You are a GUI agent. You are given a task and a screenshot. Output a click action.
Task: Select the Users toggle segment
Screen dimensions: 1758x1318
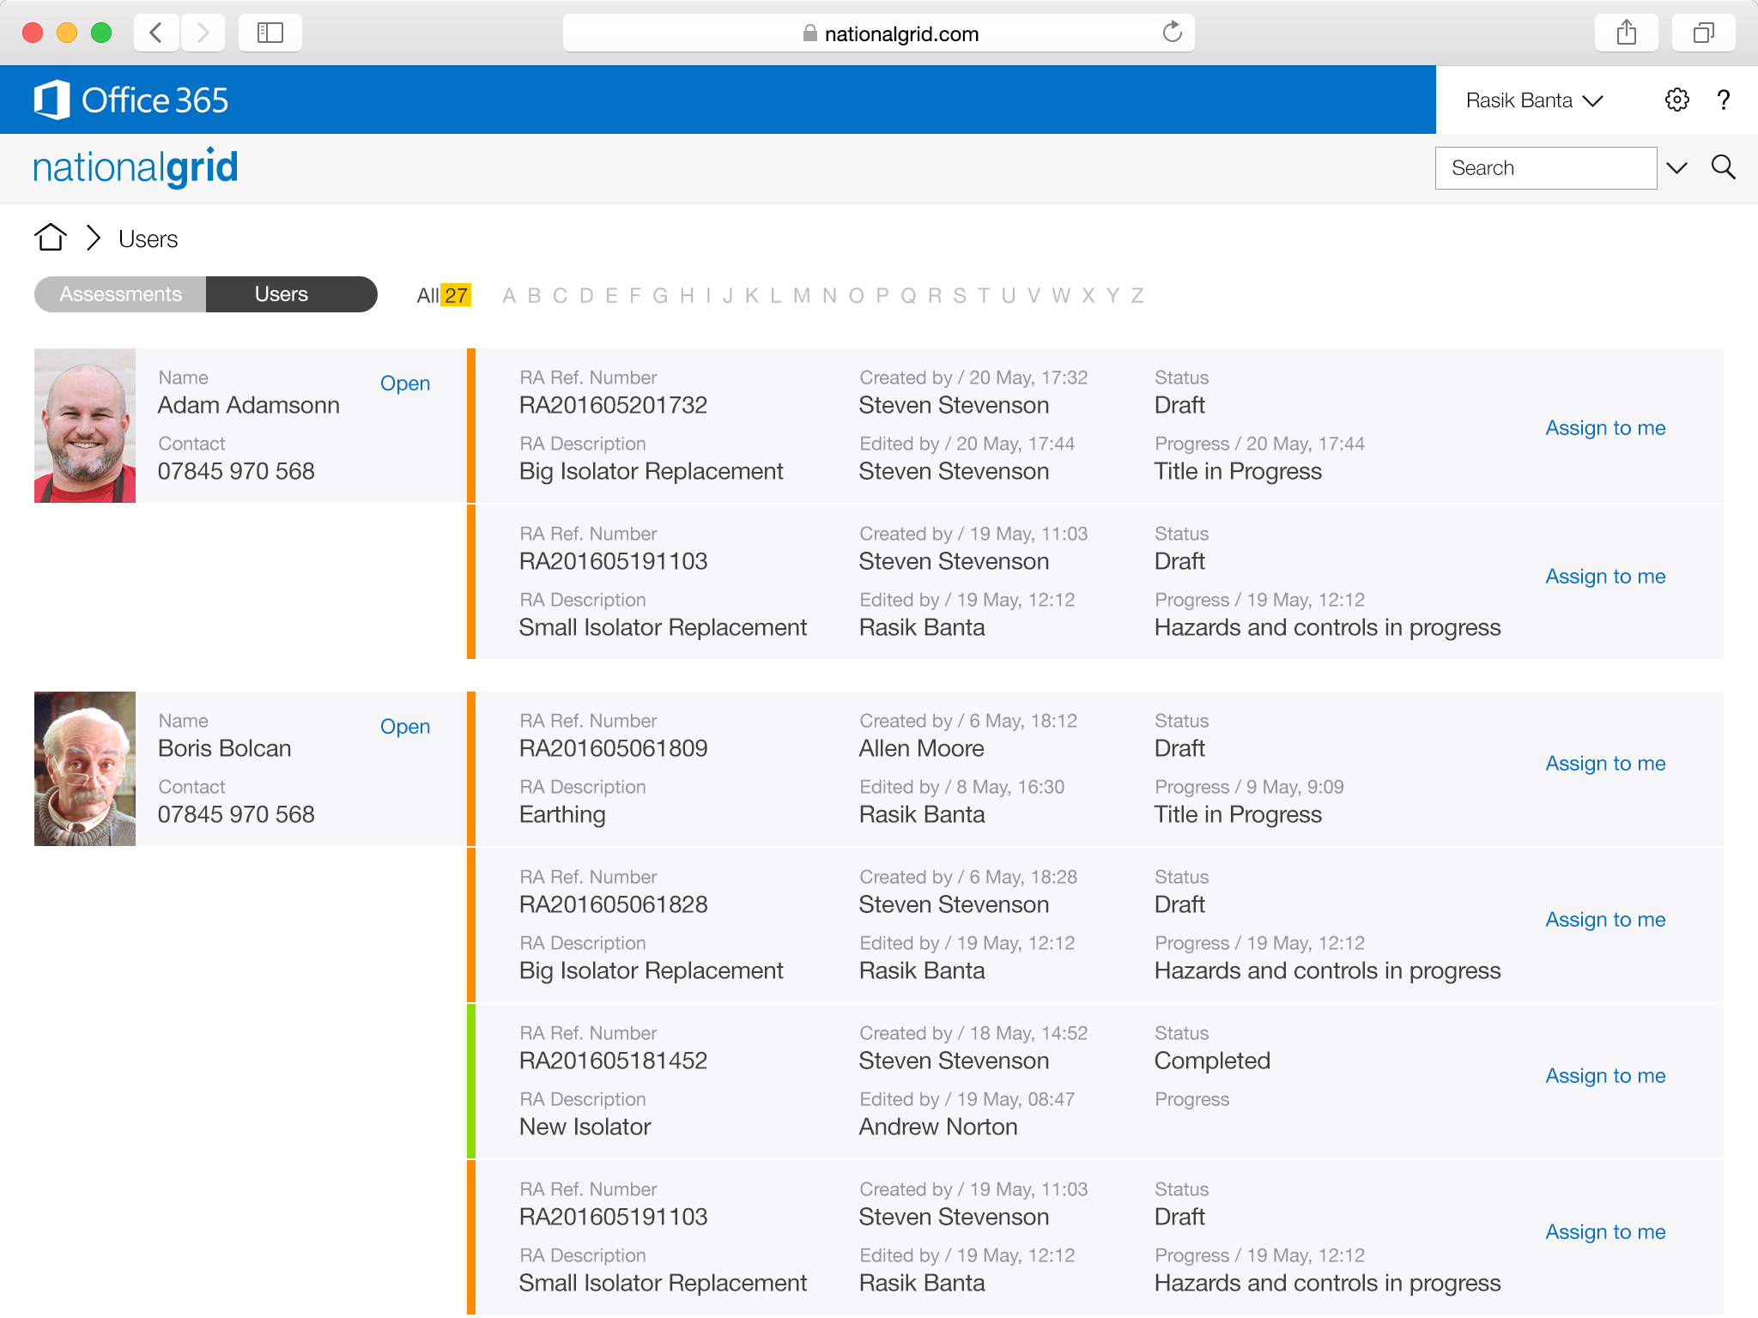coord(282,294)
